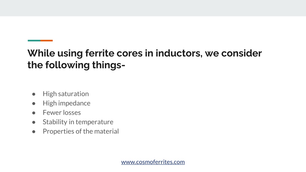Click the word "ferrite" in the heading

coord(100,53)
